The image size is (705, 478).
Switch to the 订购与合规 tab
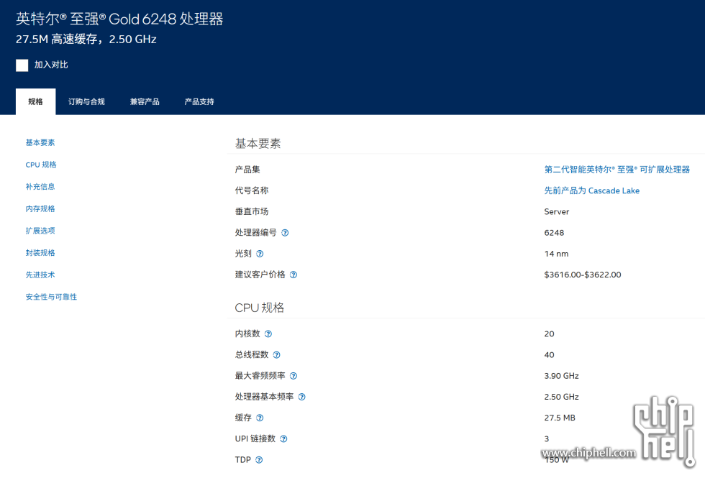point(86,101)
